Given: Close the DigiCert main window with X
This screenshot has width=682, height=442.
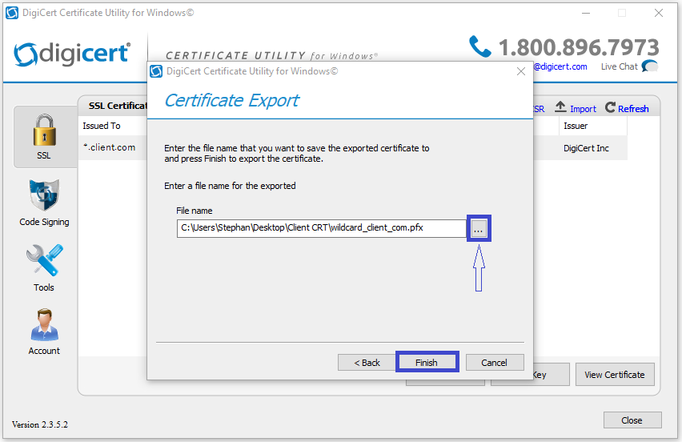Looking at the screenshot, I should pos(659,13).
